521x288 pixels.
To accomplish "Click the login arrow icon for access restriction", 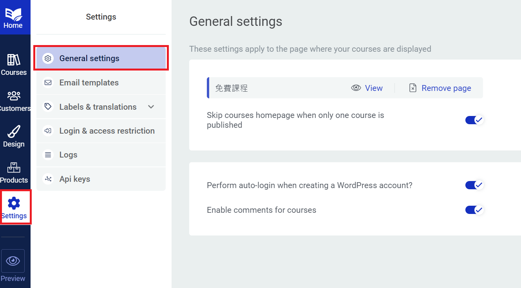I will point(48,131).
